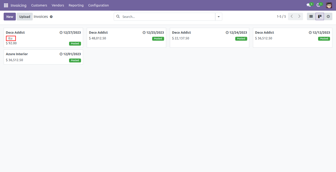The height and width of the screenshot is (172, 336).
Task: Switch to kanban view
Action: pyautogui.click(x=320, y=17)
